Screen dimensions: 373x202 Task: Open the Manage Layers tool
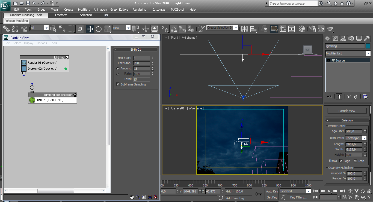[x=264, y=29]
